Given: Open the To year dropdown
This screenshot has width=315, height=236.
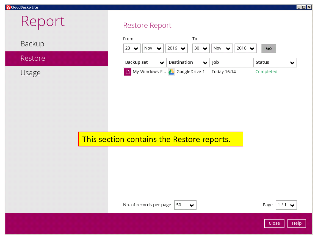Looking at the screenshot, I should coord(246,48).
